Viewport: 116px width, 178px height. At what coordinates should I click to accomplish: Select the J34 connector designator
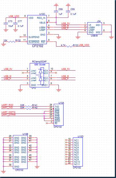99,21
